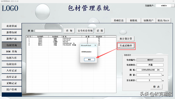Click the safety stock value 60
The height and width of the screenshot is (99, 175).
coord(99,40)
